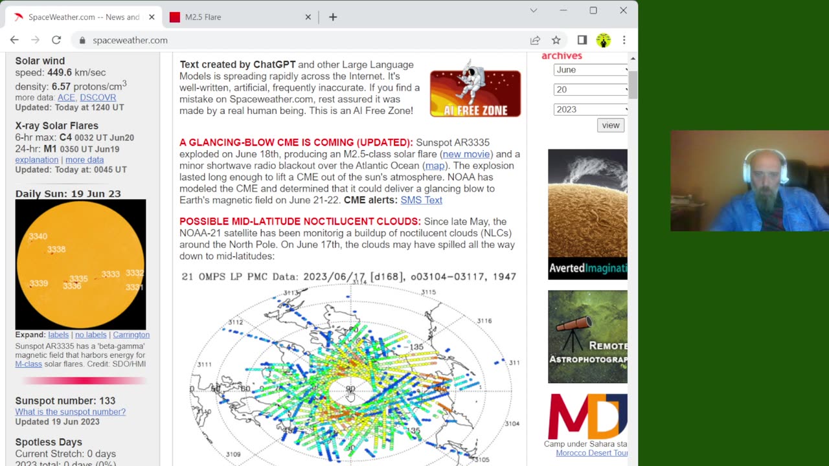Screen dimensions: 829x466
Task: Go forward in browser history
Action: pyautogui.click(x=35, y=40)
